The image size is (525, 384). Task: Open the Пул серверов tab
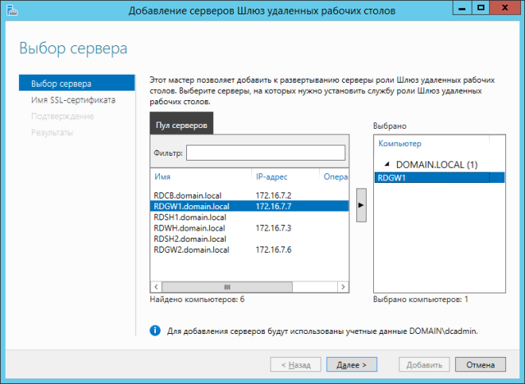coord(181,126)
